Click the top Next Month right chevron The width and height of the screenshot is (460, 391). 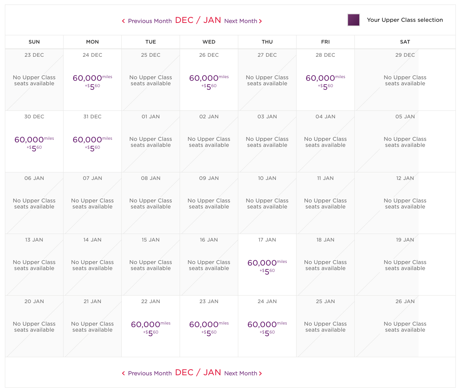260,21
